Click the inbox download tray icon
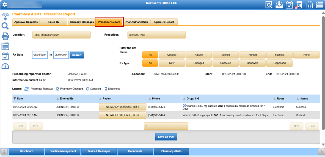Viewport: 325px width, 157px height. [279, 5]
